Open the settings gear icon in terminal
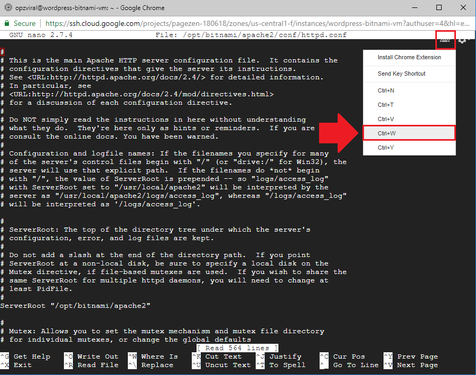The width and height of the screenshot is (476, 375). click(x=463, y=40)
